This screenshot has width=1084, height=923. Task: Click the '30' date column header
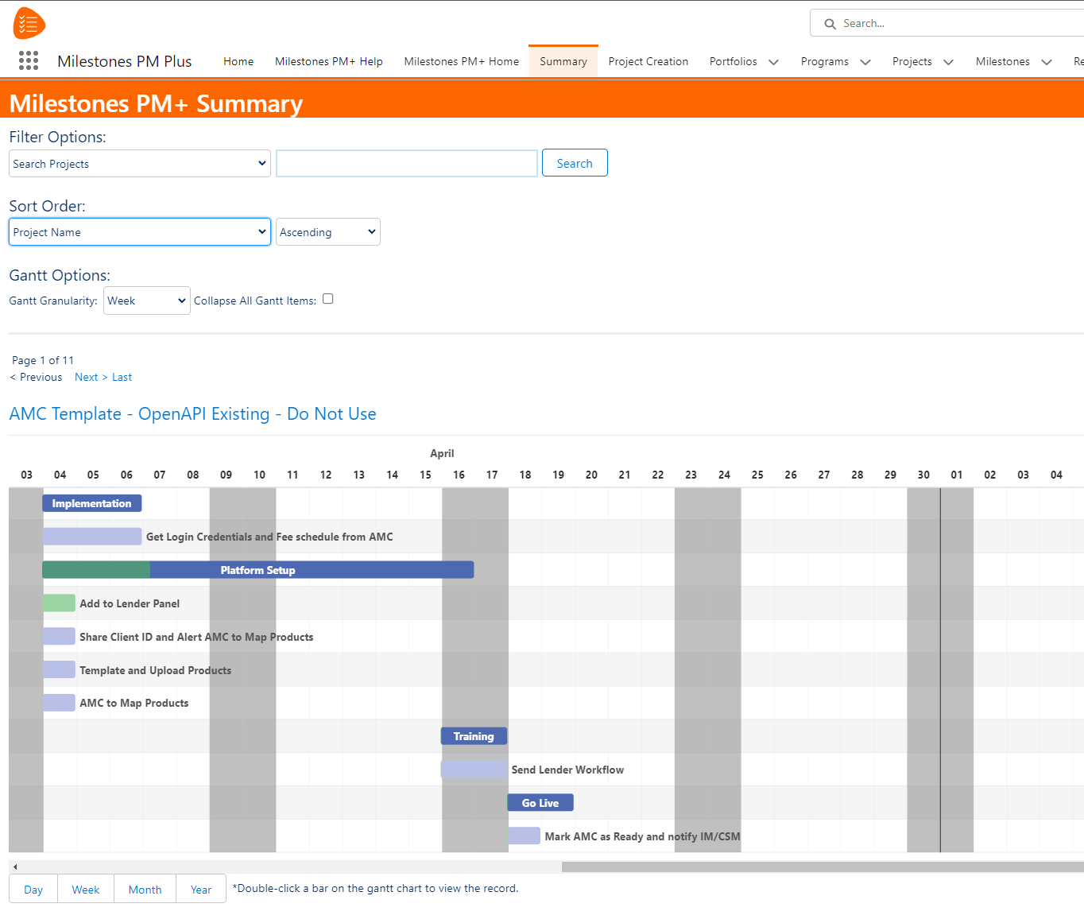(923, 475)
